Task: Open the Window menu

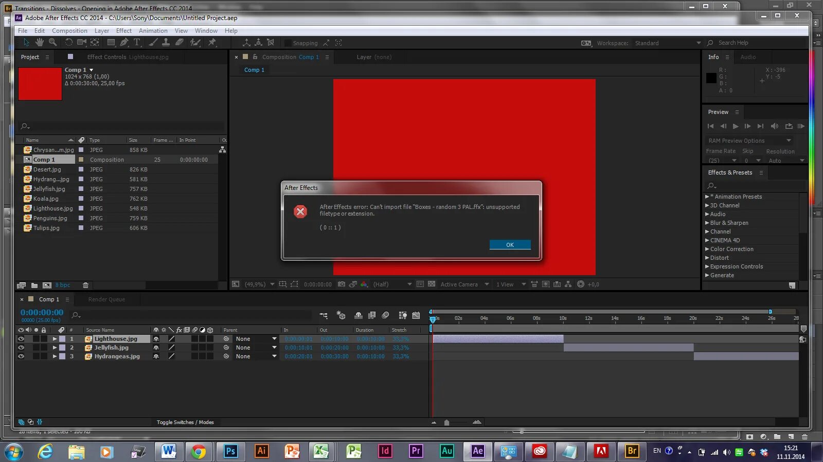Action: 206,31
